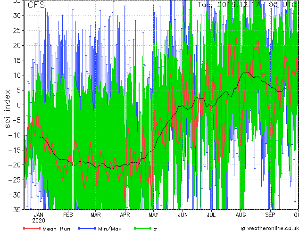Click the y-axis value -10
Screen dimensions: 299x231
[x=15, y=135]
